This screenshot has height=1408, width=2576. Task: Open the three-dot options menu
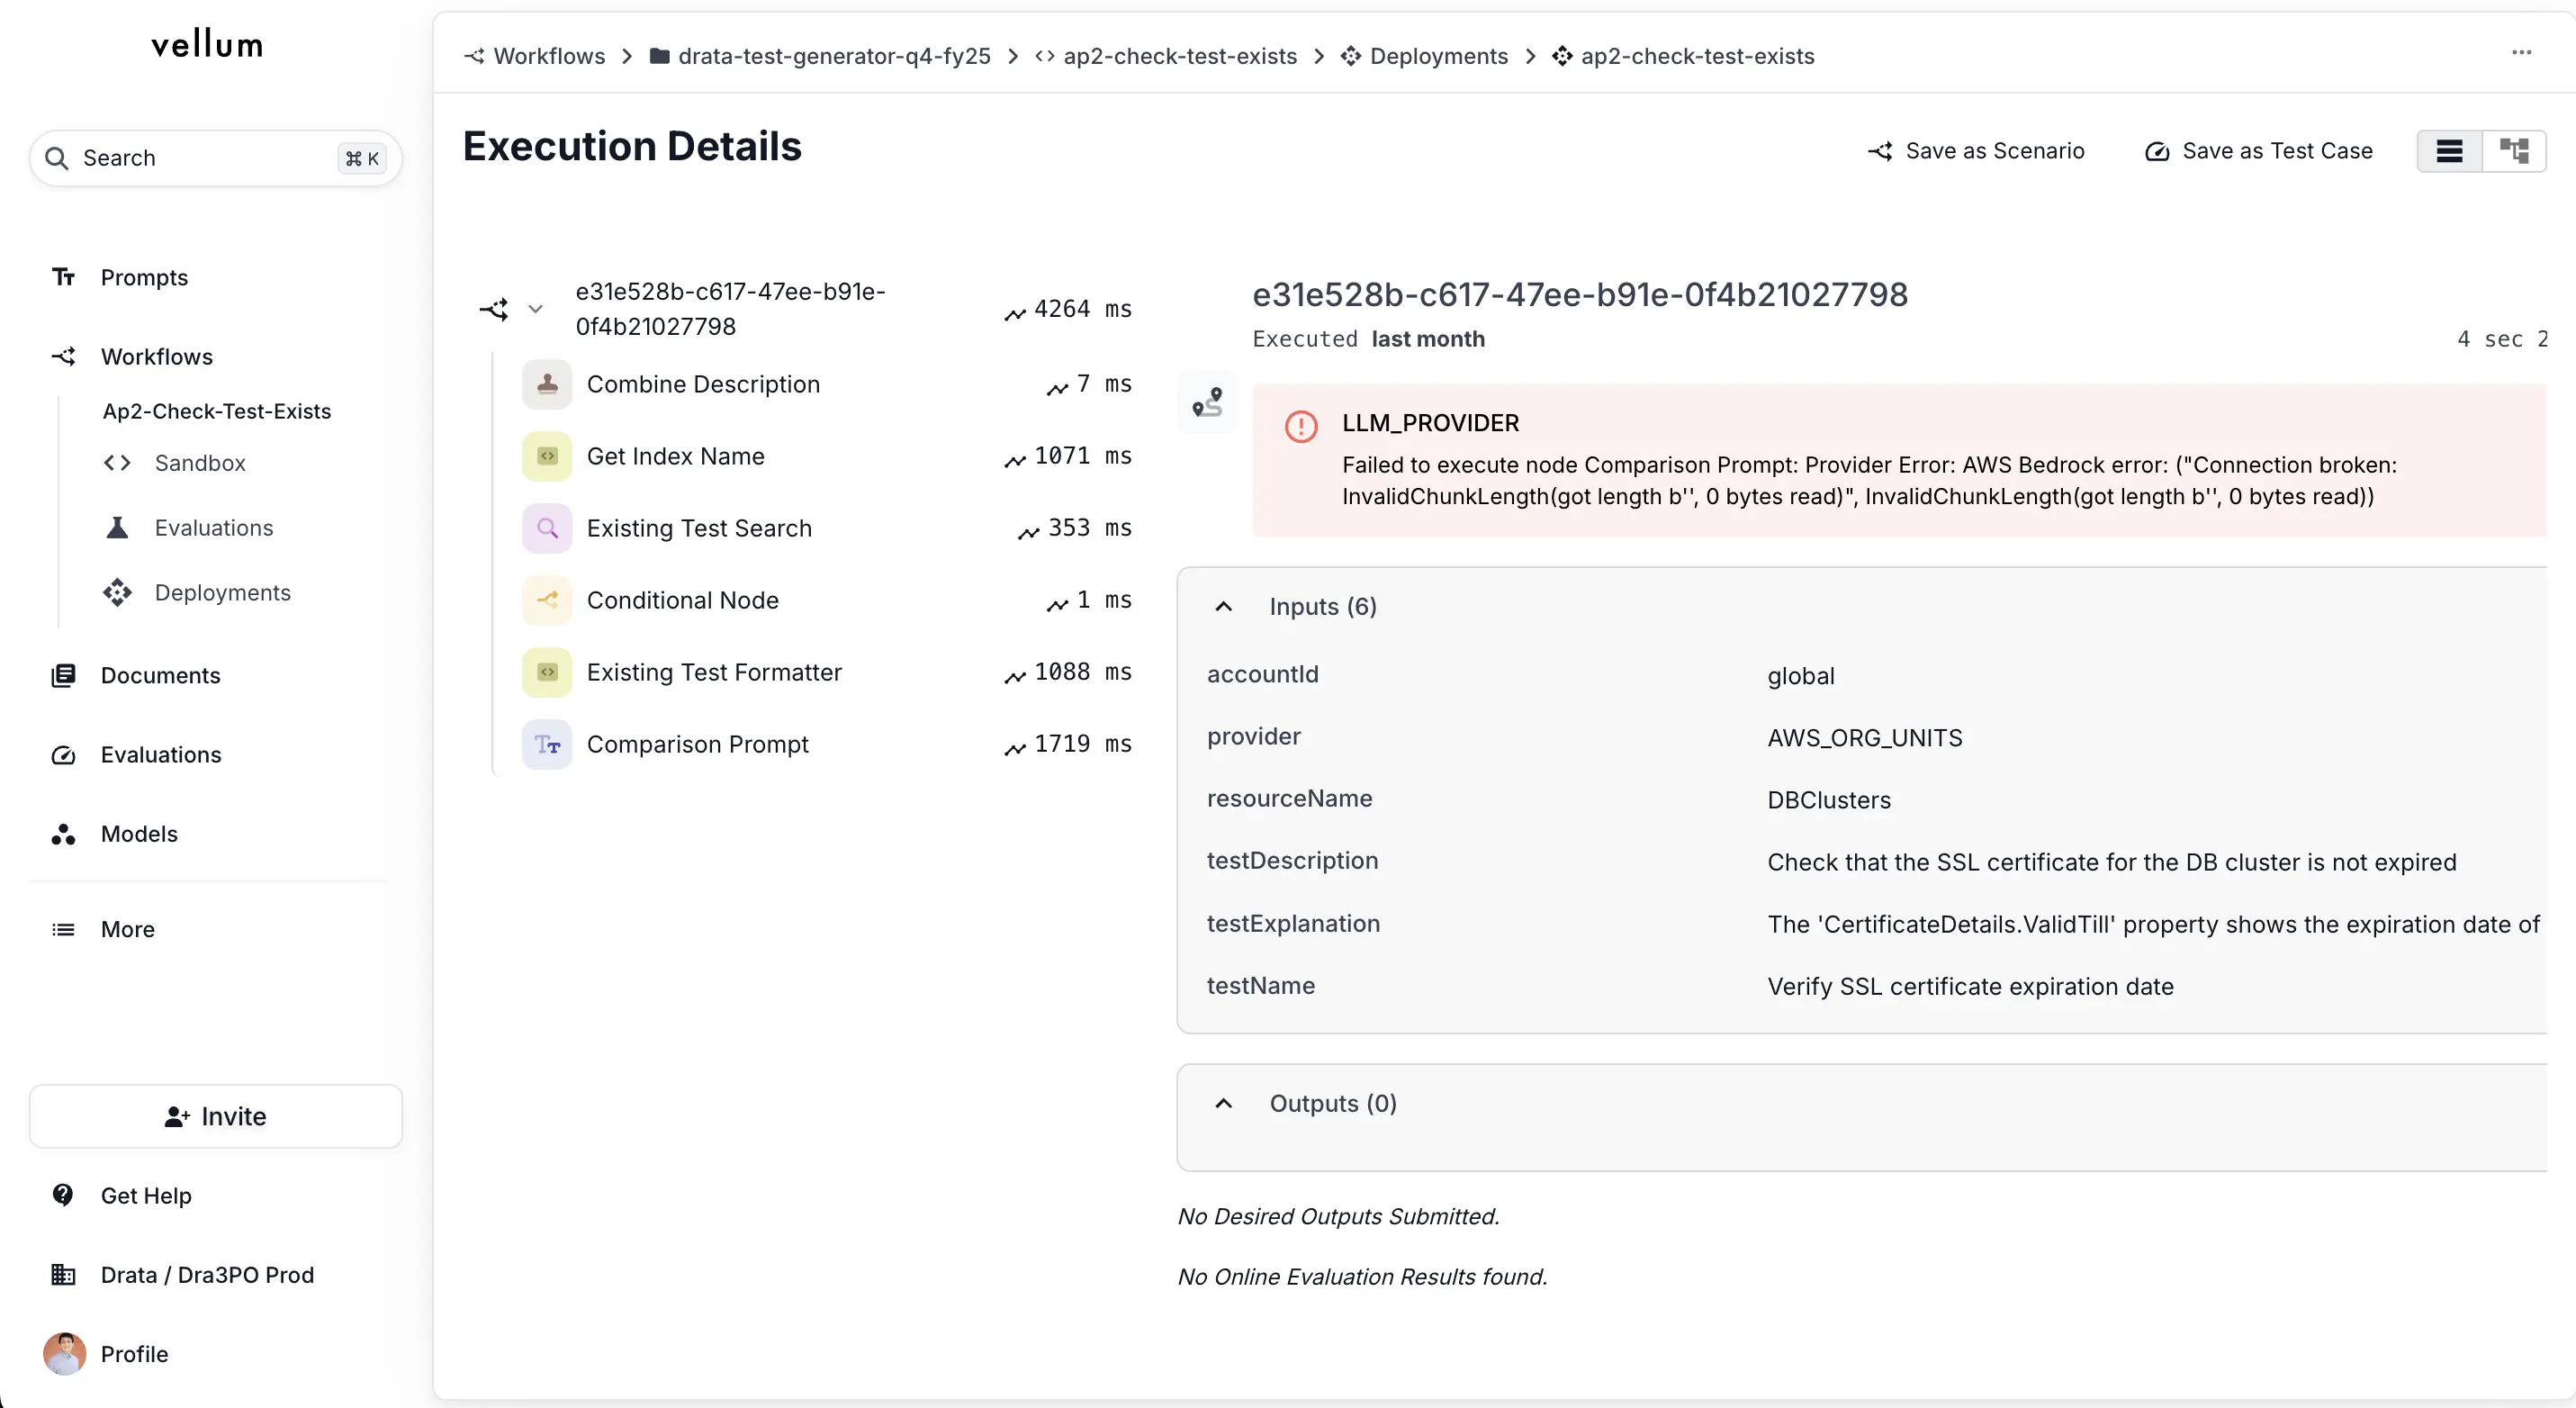[x=2521, y=53]
